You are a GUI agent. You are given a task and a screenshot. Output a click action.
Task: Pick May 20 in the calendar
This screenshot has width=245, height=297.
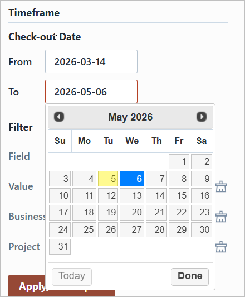point(132,213)
